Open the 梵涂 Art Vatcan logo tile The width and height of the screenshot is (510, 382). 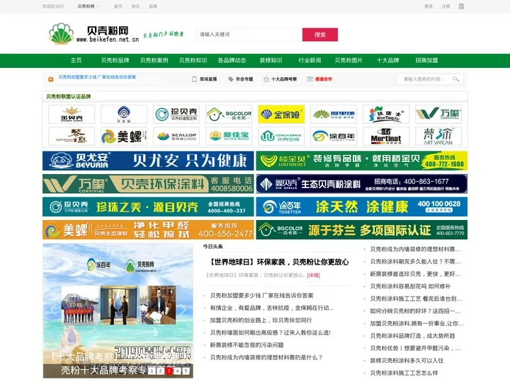438,136
